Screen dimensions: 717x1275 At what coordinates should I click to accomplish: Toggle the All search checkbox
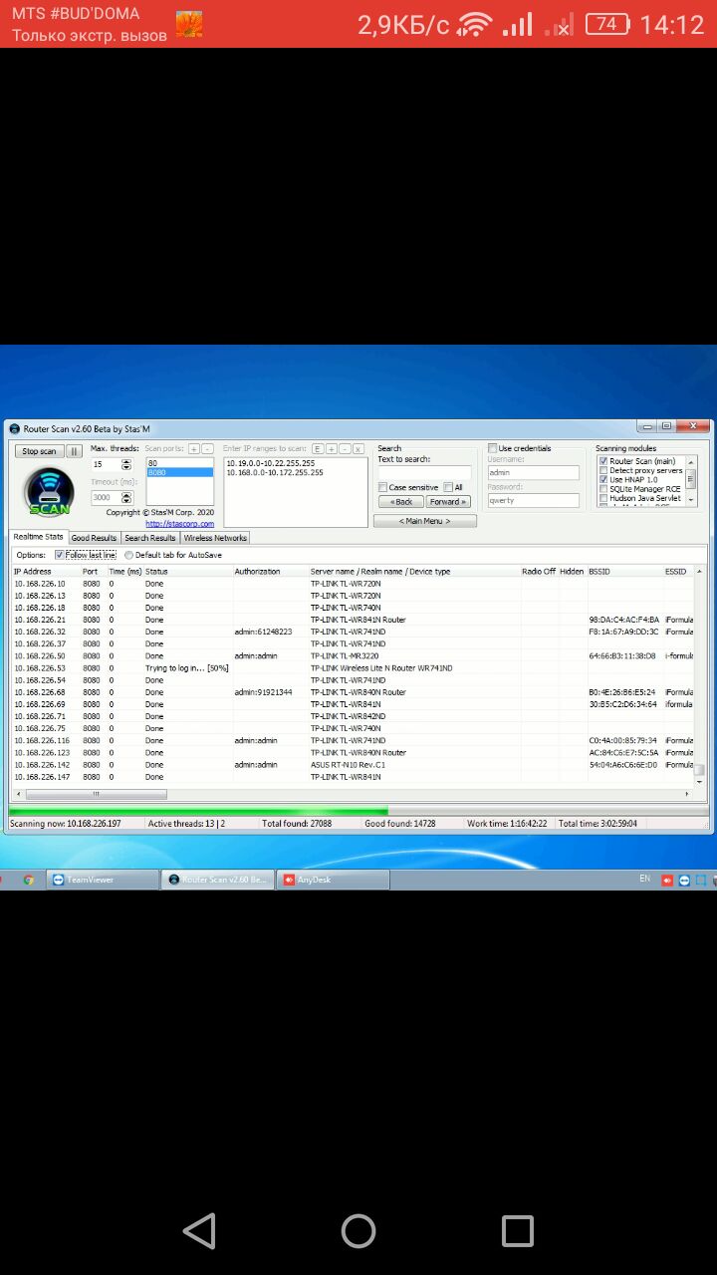click(x=448, y=487)
